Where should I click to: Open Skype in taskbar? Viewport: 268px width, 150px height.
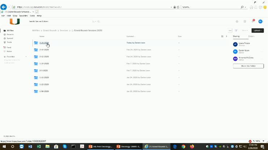click(64, 147)
